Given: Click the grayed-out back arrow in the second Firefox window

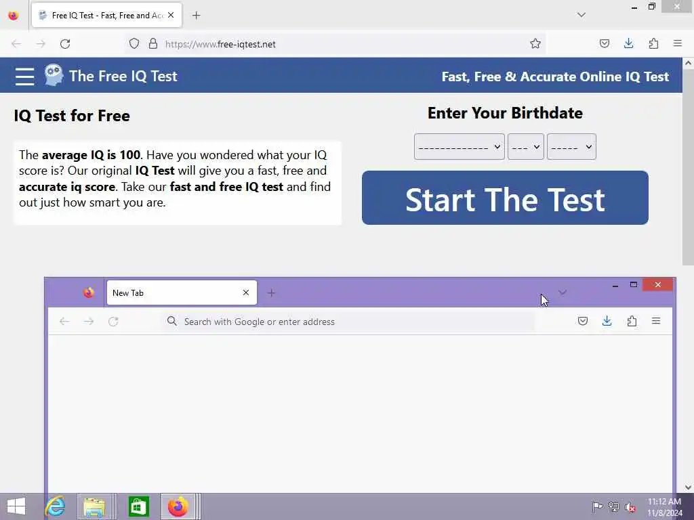Looking at the screenshot, I should point(64,322).
